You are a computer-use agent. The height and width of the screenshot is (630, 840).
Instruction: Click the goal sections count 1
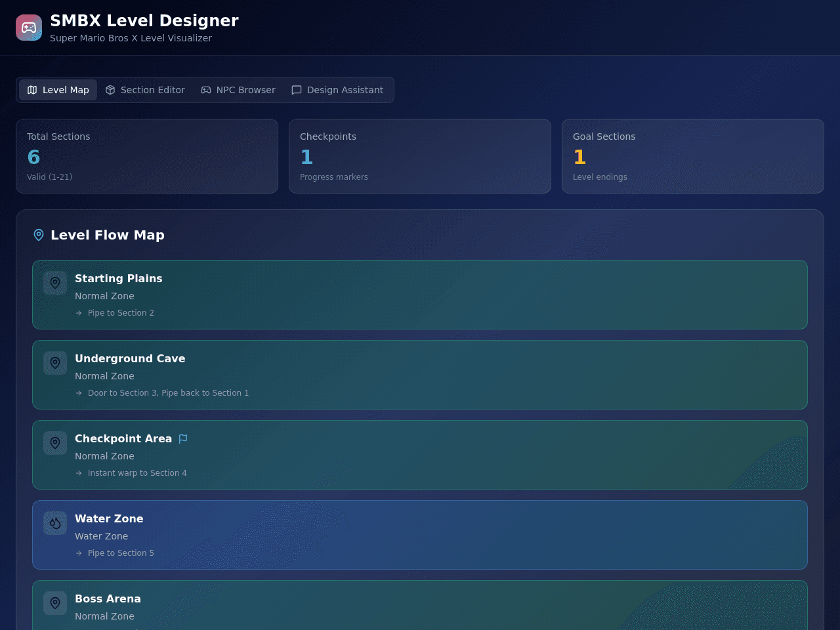coord(579,157)
